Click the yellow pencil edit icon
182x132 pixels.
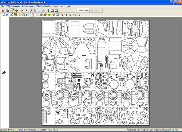(31, 11)
